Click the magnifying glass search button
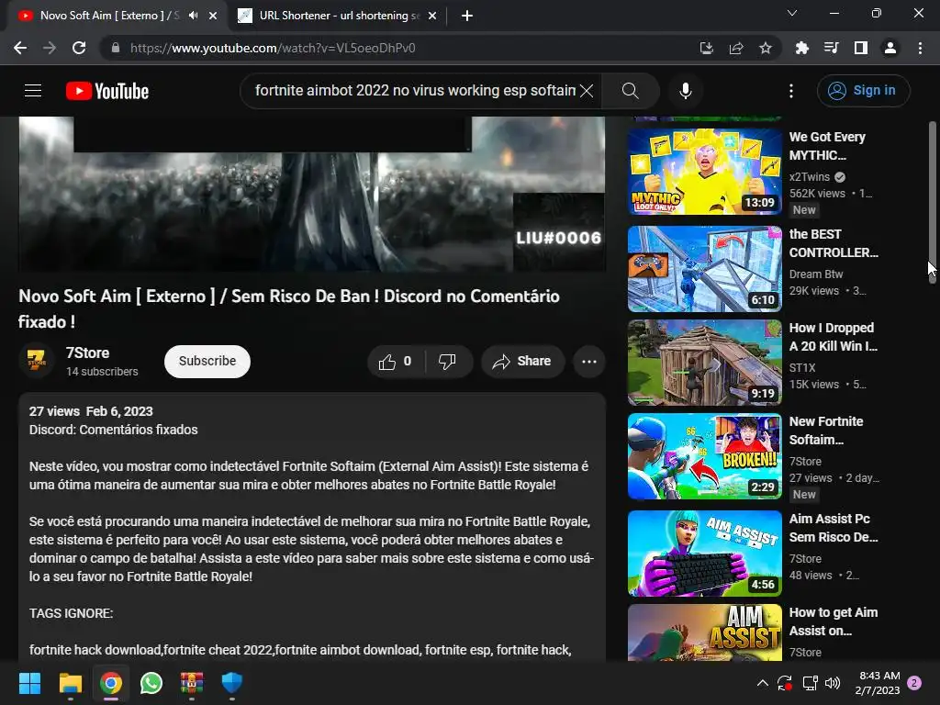Viewport: 940px width, 705px height. tap(630, 91)
